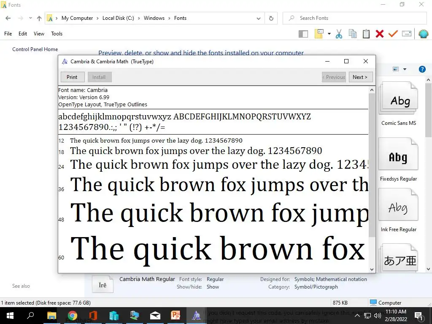This screenshot has height=324, width=432.
Task: Click the Rename field icon in toolbar
Action: coord(407,34)
